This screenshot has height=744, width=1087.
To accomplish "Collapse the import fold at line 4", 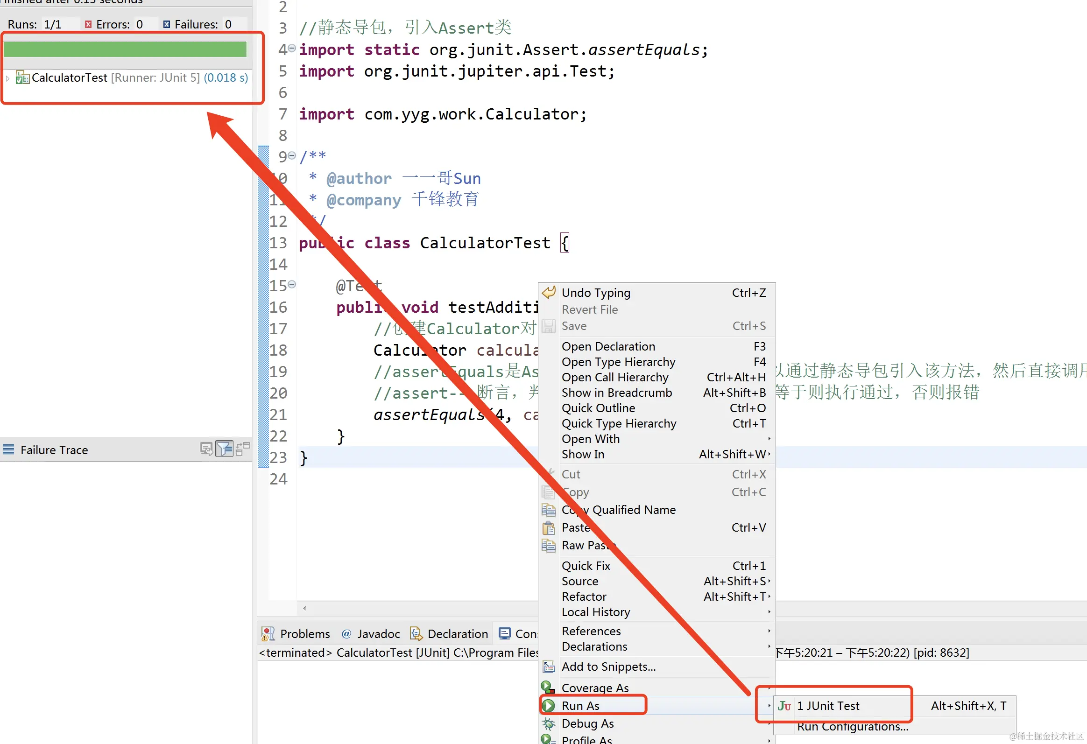I will click(x=292, y=48).
